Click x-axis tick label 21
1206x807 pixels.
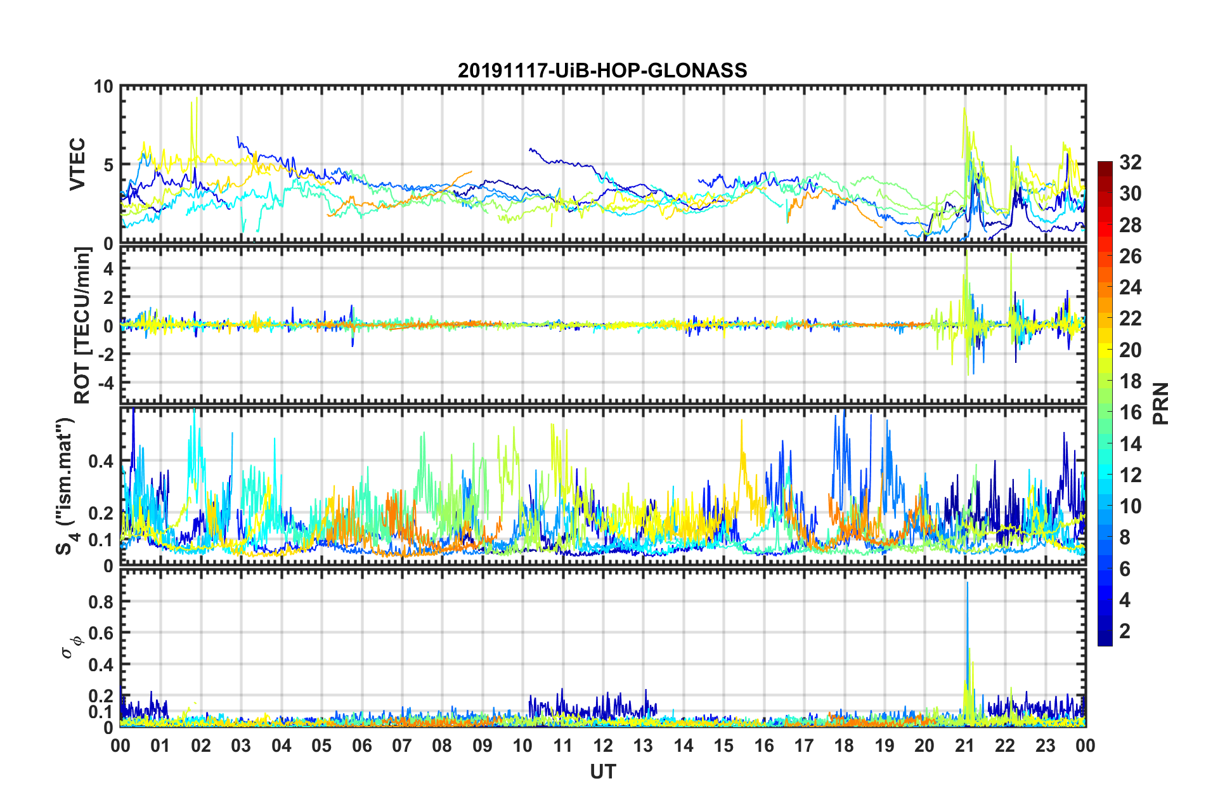coord(964,745)
